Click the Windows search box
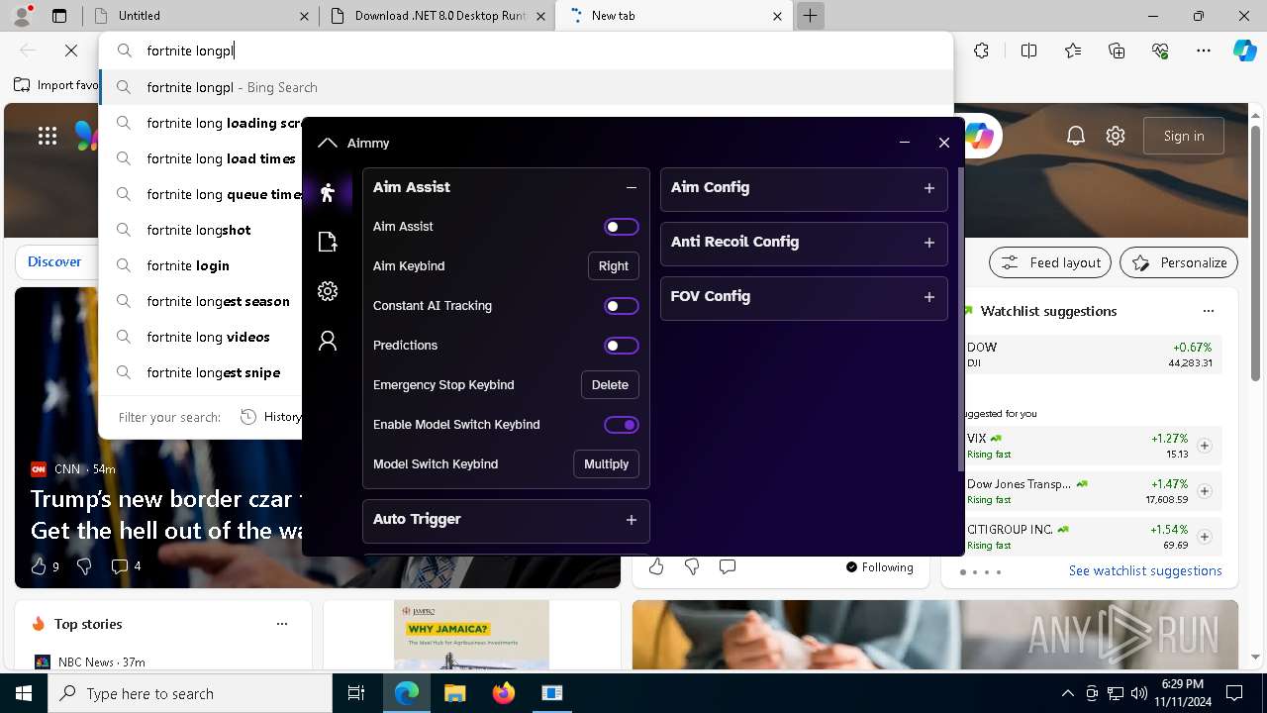Image resolution: width=1267 pixels, height=713 pixels. [190, 693]
